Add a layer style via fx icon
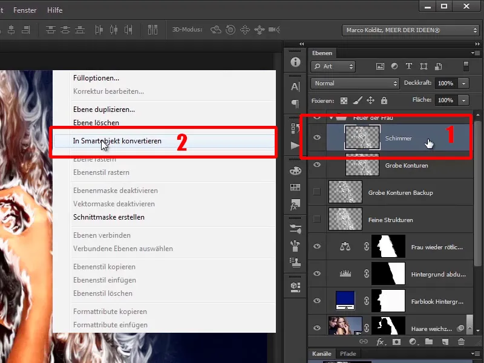 [x=381, y=342]
